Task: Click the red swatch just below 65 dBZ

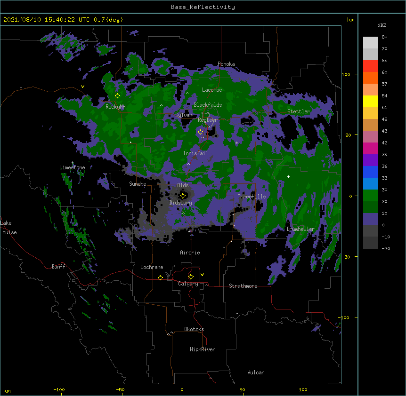Action: (x=370, y=66)
